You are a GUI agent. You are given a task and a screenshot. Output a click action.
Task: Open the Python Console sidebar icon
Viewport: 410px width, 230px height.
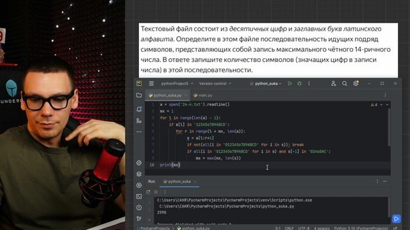click(139, 163)
